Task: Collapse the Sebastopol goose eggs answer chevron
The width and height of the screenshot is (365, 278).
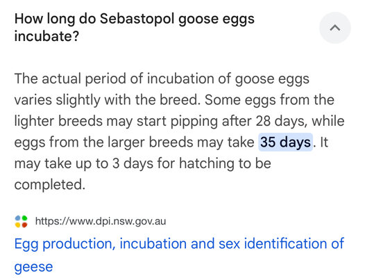Action: pos(335,28)
